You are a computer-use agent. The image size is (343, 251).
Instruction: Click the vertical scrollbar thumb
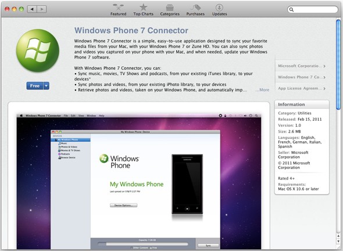[x=338, y=64]
